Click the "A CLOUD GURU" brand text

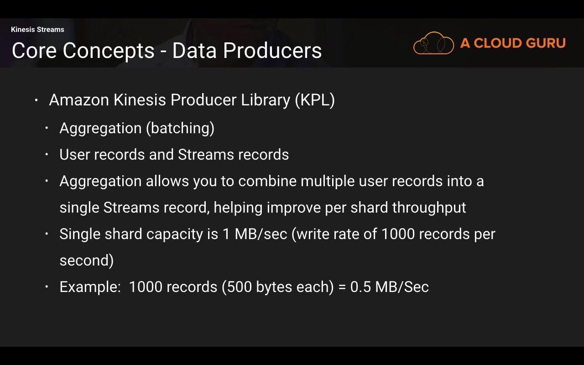(513, 43)
